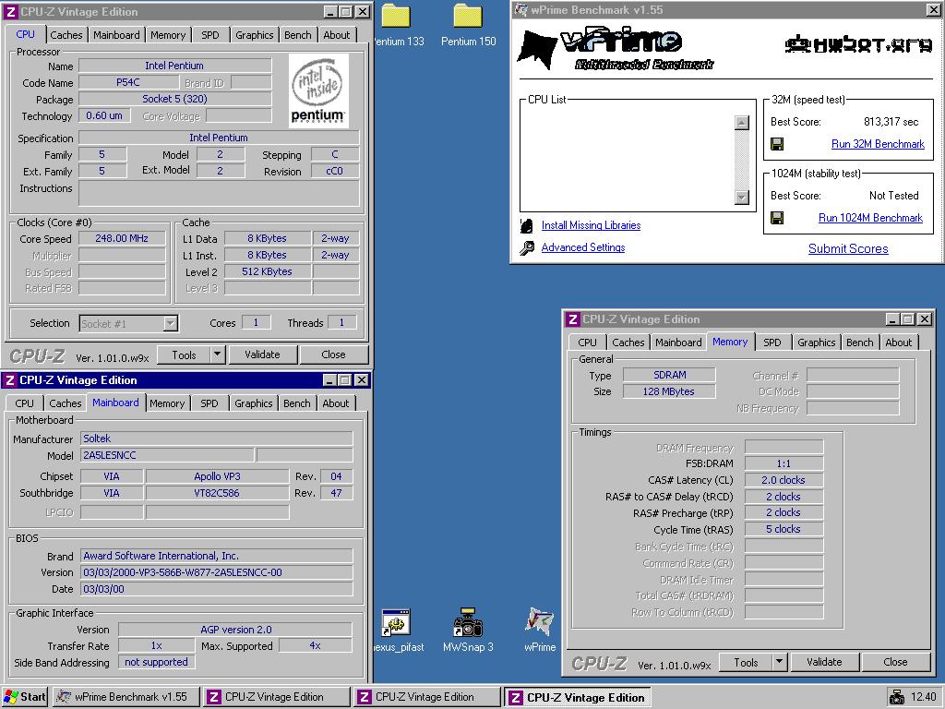Click the Z icon in the Memory window title bar

(x=572, y=318)
